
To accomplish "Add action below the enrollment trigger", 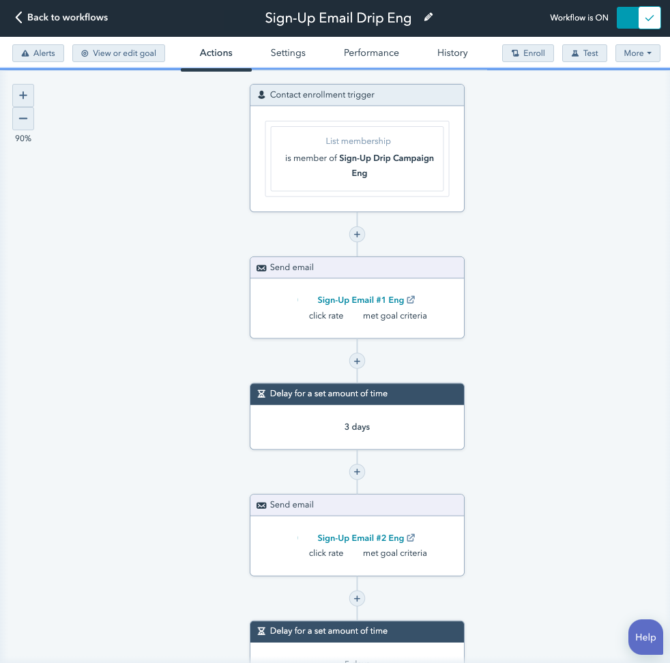I will click(x=357, y=234).
